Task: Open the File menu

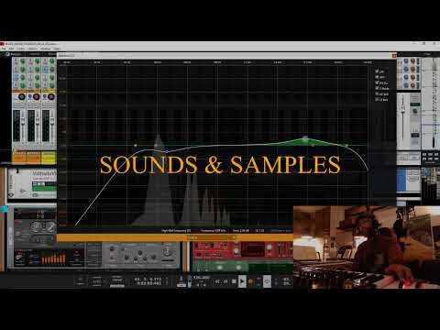Action: pyautogui.click(x=4, y=49)
